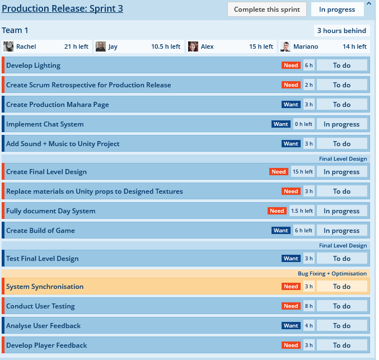Open Create Scrum Retrospective task

(x=88, y=85)
